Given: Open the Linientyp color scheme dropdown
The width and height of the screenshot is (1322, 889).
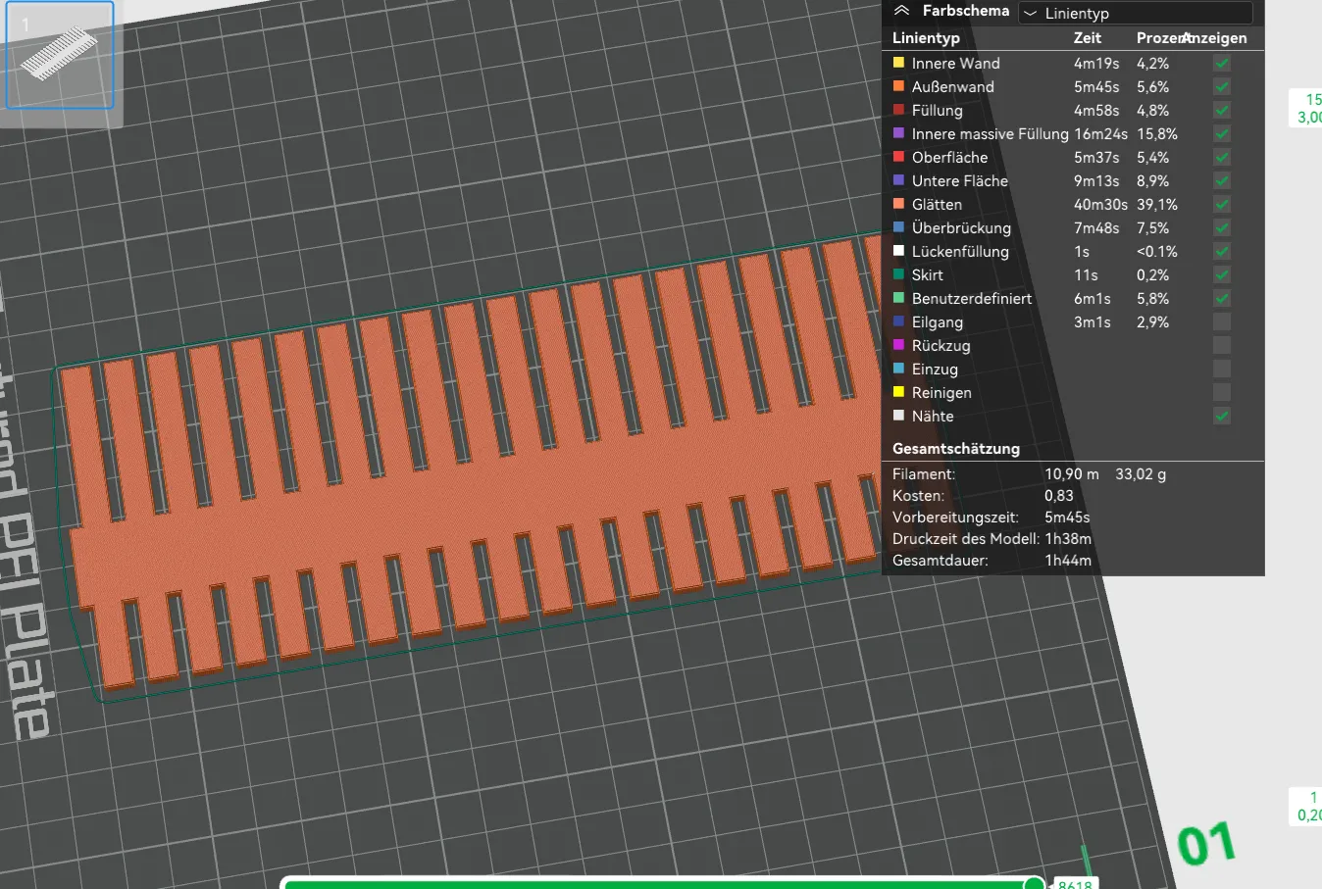Looking at the screenshot, I should 1135,13.
